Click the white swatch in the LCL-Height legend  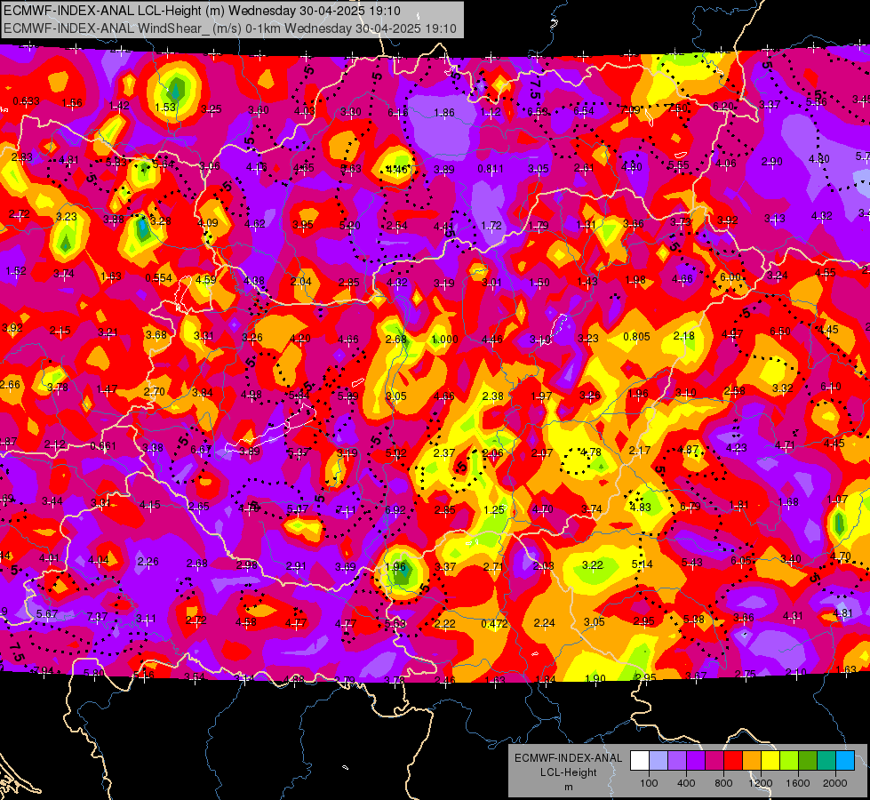coord(640,761)
